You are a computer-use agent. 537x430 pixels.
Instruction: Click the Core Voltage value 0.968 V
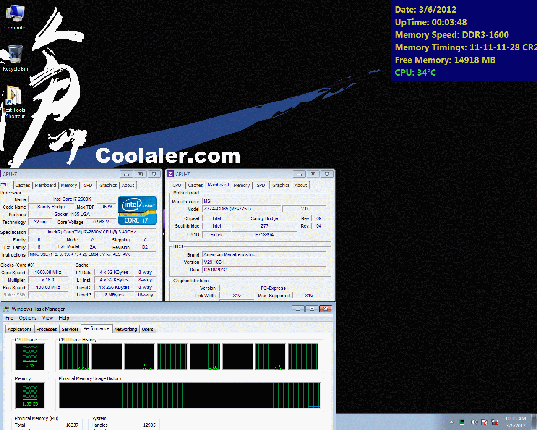pyautogui.click(x=101, y=222)
